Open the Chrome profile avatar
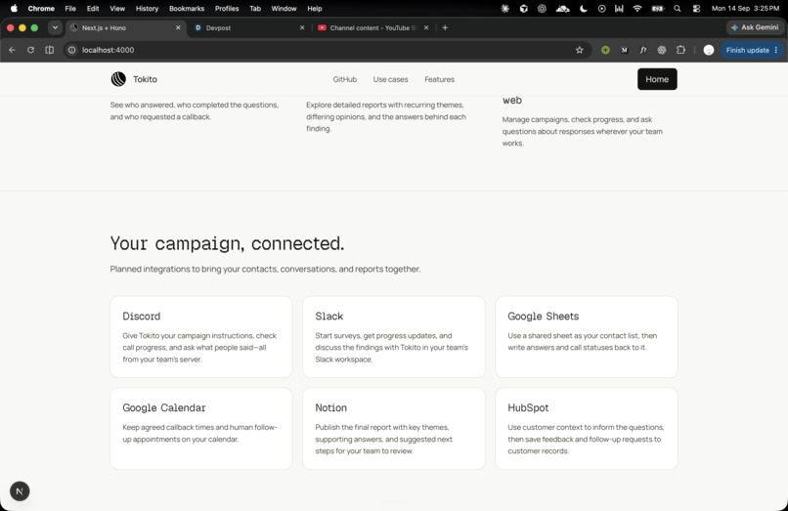This screenshot has width=788, height=511. 709,50
